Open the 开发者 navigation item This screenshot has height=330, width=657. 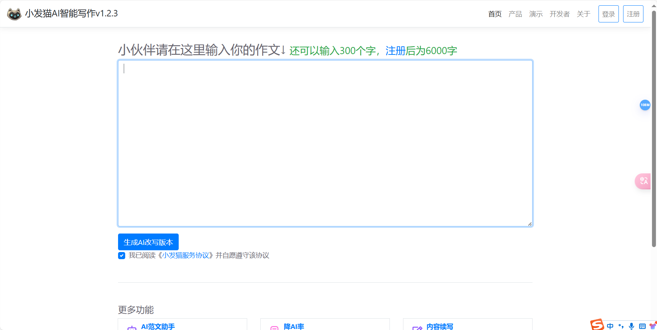(x=559, y=14)
